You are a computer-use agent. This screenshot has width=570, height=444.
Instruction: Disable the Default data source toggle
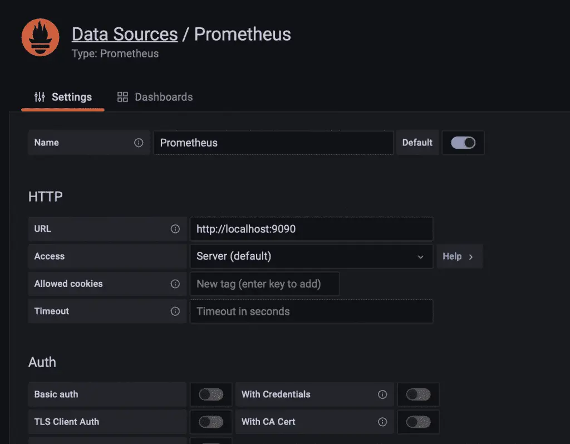coord(463,143)
